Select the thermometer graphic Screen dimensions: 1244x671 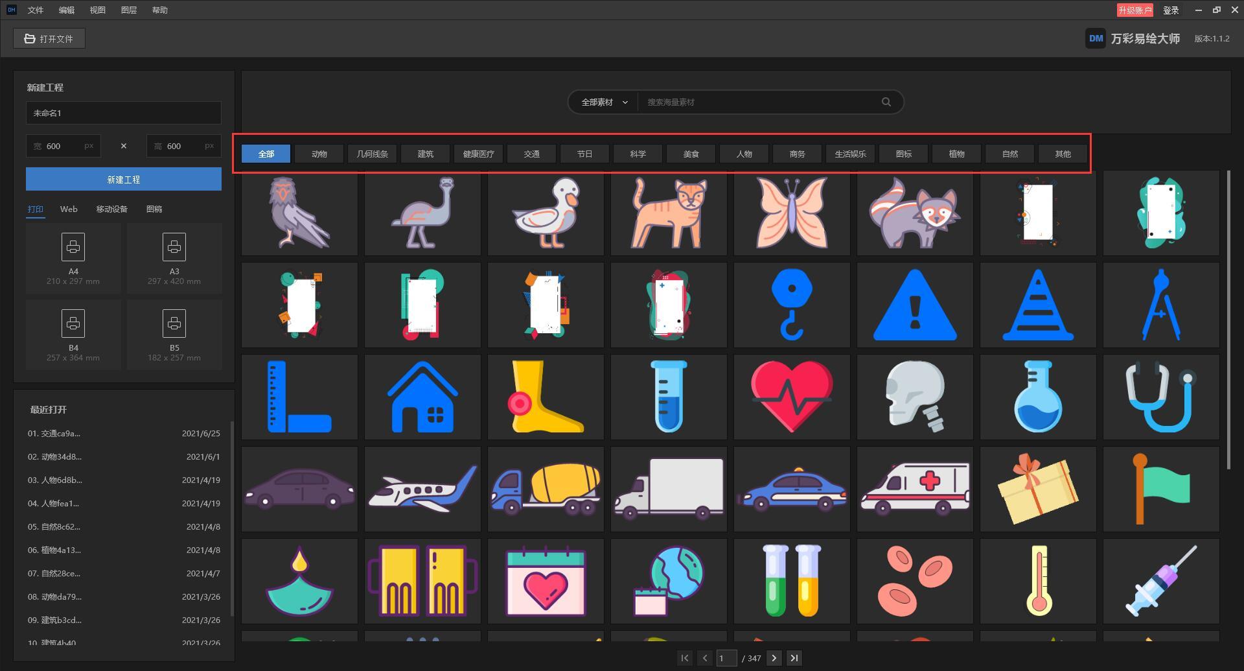[x=1038, y=581]
